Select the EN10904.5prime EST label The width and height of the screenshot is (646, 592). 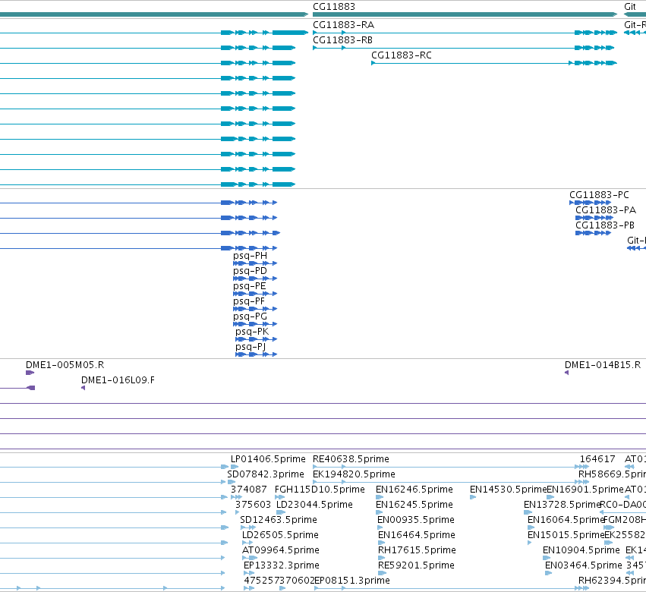(581, 551)
